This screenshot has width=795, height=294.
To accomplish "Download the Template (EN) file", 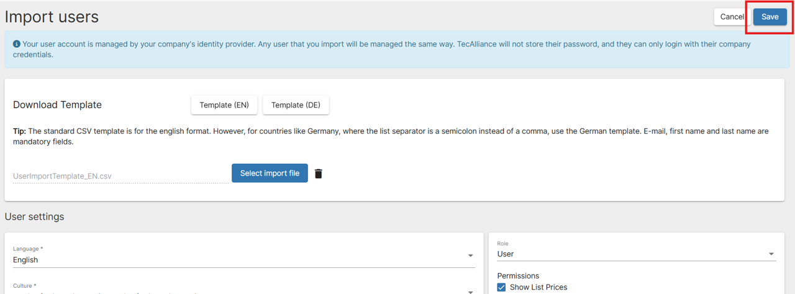I will 224,105.
